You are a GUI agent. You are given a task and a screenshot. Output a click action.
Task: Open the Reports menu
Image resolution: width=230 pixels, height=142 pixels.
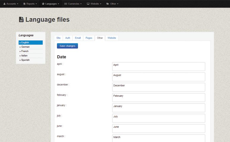(x=30, y=4)
